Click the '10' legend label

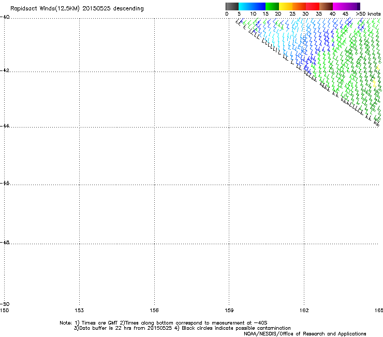pyautogui.click(x=253, y=14)
